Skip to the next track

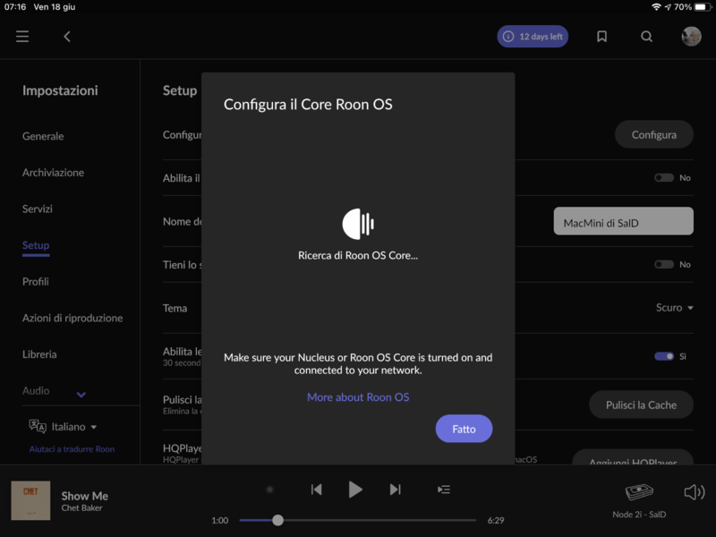(395, 490)
